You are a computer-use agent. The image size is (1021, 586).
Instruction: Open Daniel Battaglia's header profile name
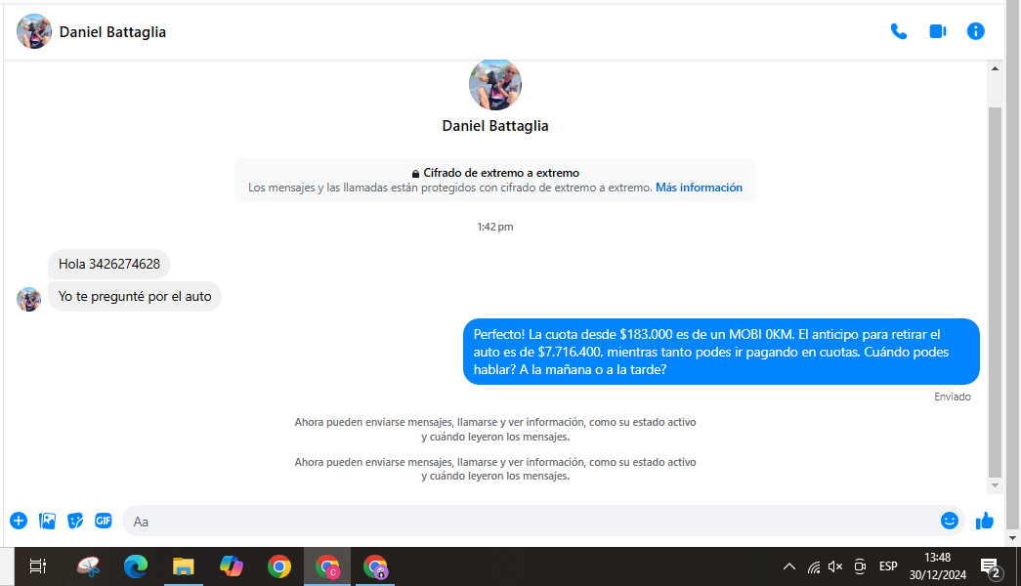click(x=112, y=32)
